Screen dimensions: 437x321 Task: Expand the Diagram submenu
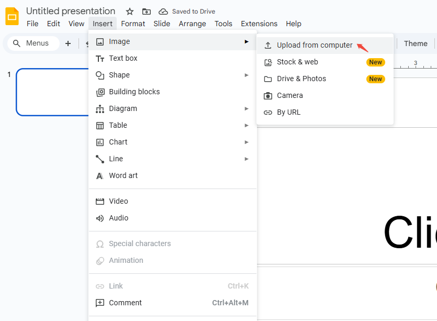coord(246,109)
